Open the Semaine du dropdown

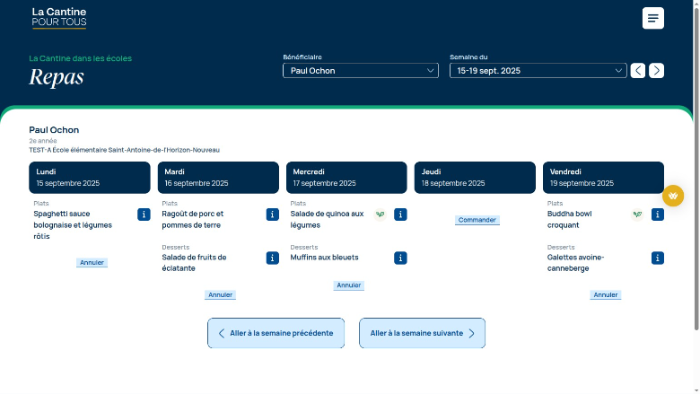pyautogui.click(x=538, y=71)
